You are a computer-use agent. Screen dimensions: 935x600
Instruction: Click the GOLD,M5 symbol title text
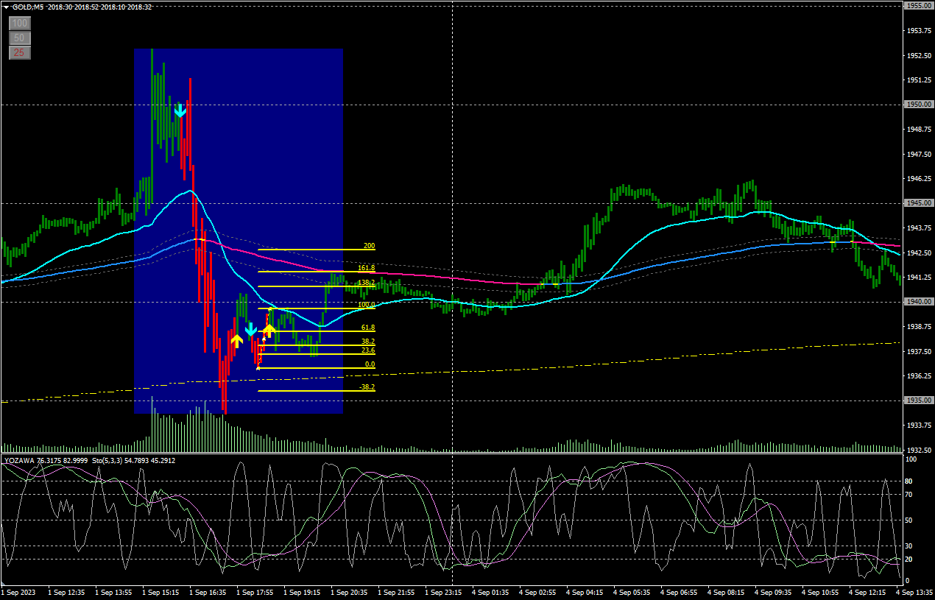coord(27,7)
